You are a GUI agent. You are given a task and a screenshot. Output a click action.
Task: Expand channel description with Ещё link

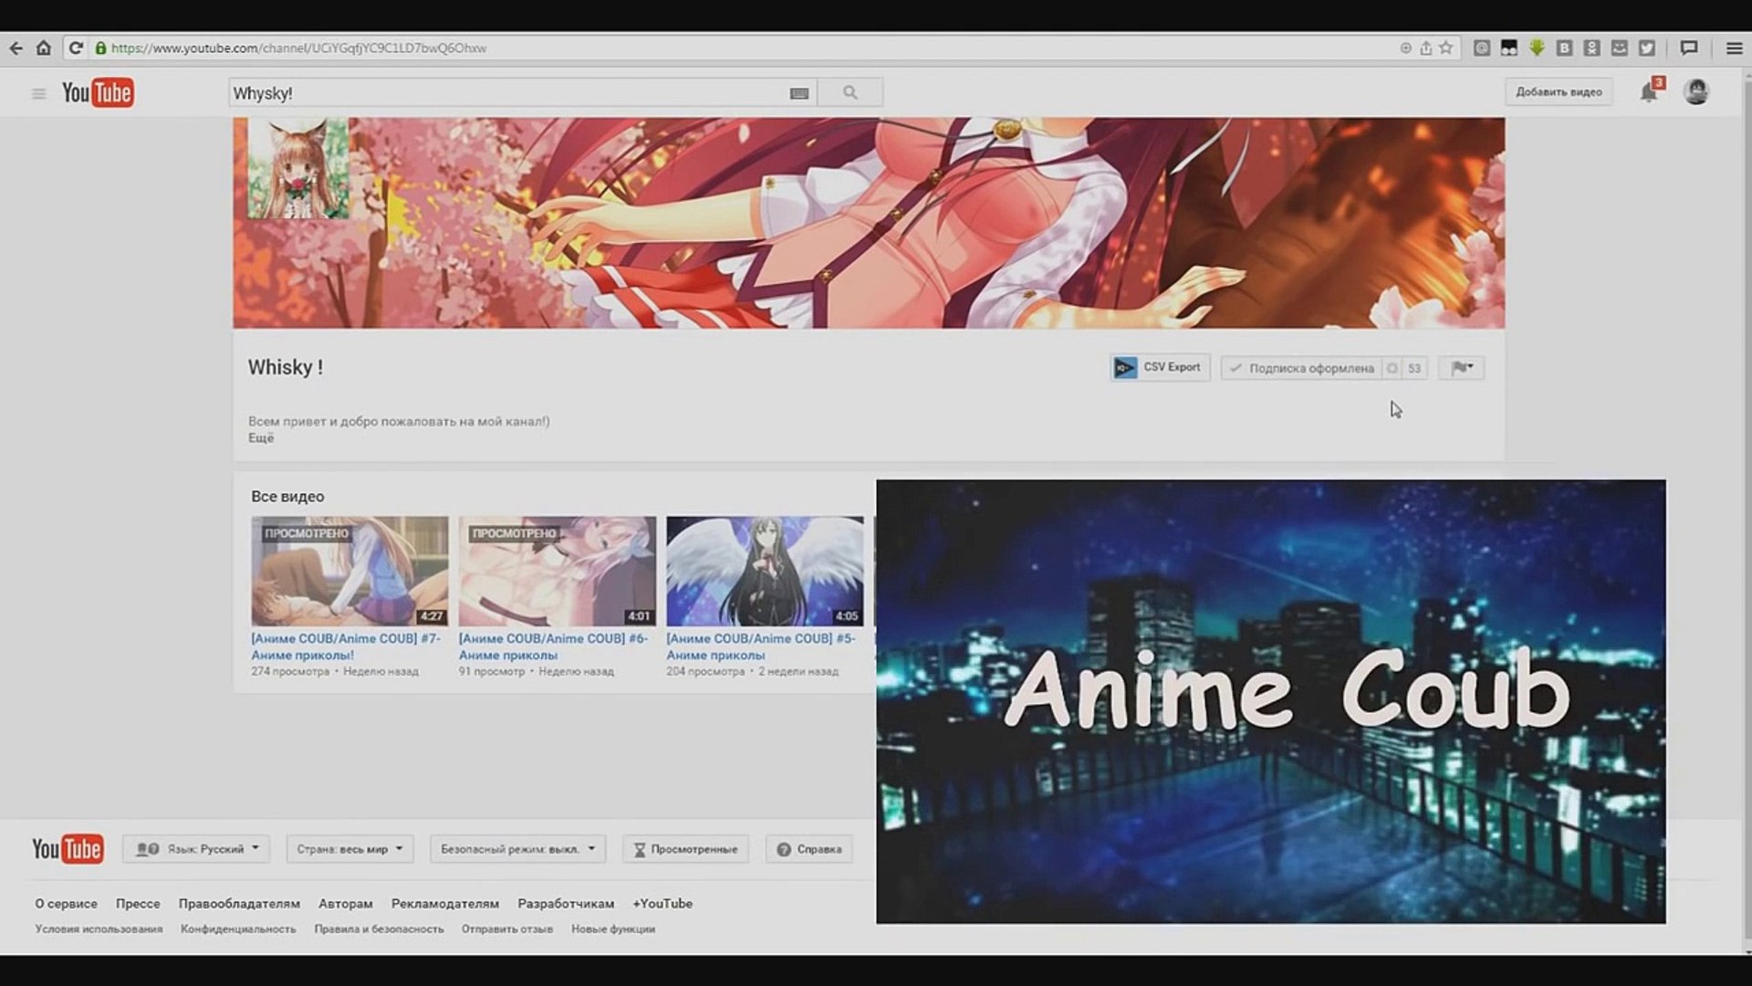[x=260, y=439]
